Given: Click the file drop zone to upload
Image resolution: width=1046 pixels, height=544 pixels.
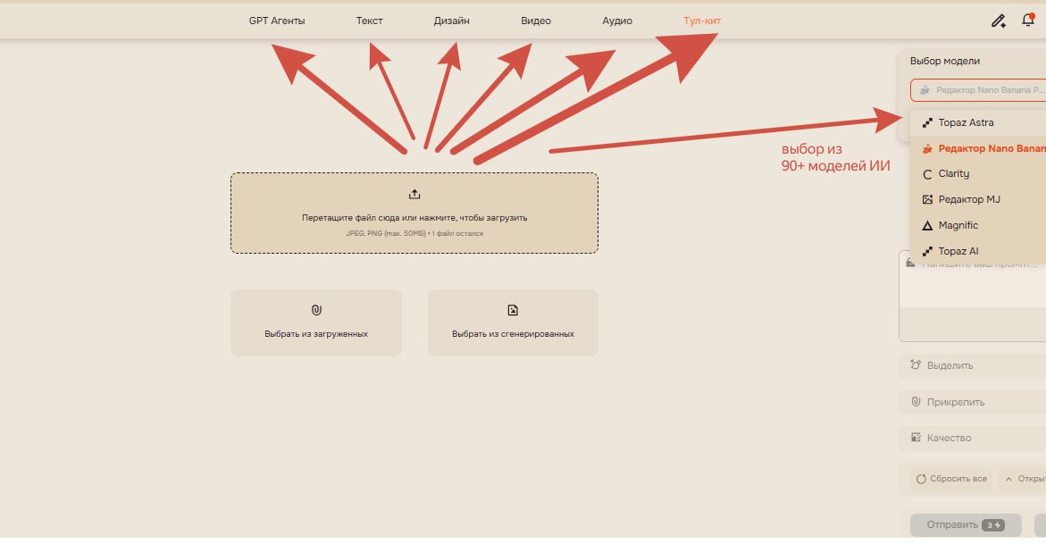Looking at the screenshot, I should (x=414, y=213).
